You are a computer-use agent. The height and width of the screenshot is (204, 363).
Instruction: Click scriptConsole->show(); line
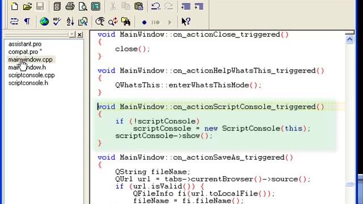[164, 135]
